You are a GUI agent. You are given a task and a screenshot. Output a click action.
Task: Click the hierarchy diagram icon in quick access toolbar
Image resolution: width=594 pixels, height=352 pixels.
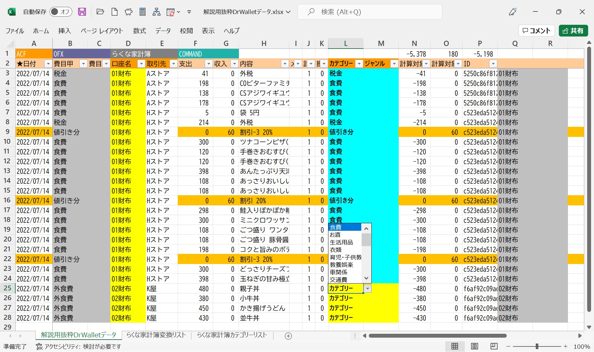pyautogui.click(x=157, y=12)
